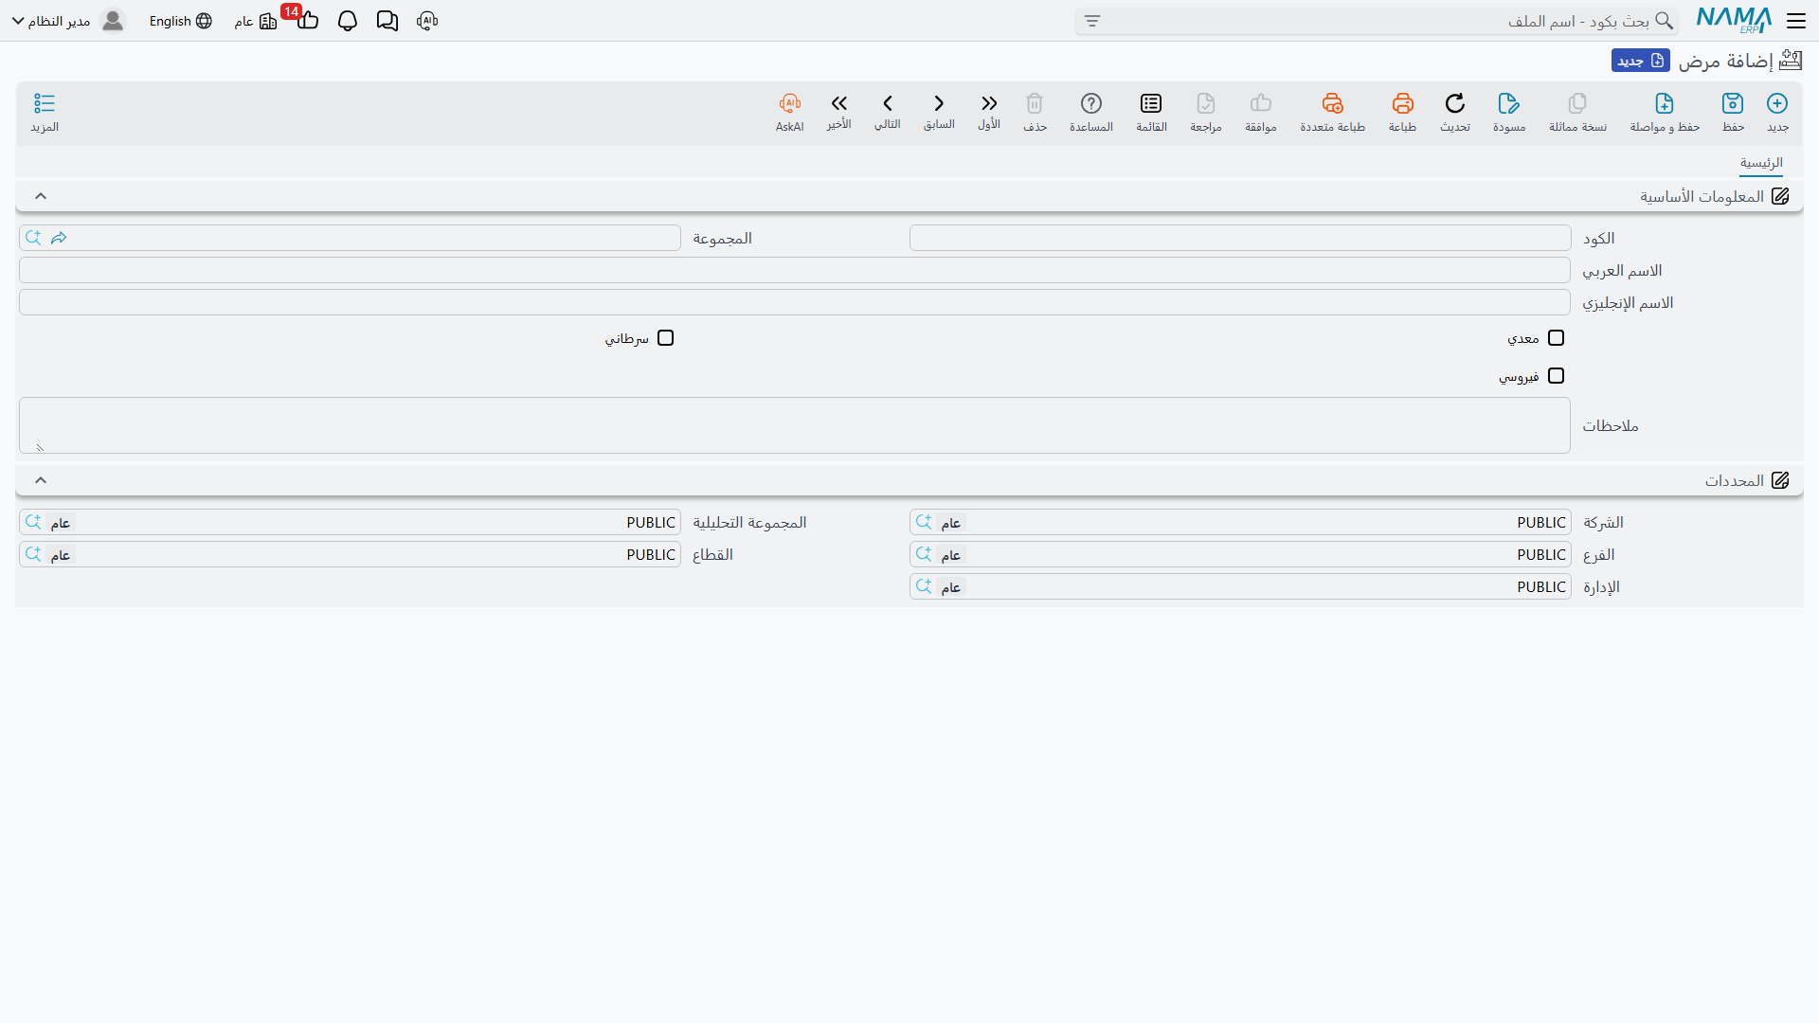1819x1023 pixels.
Task: Click the الاسم الإنجليزي input field
Action: [795, 302]
